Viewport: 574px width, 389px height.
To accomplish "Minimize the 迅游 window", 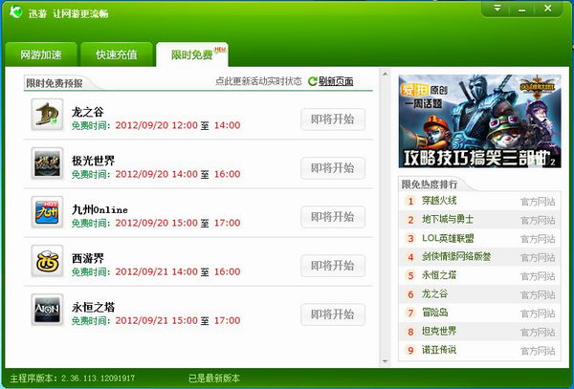I will pyautogui.click(x=522, y=9).
